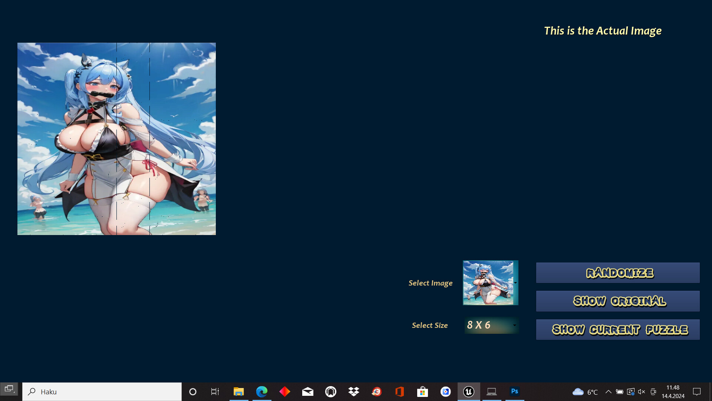Viewport: 712px width, 401px height.
Task: Open Dropbox from the taskbar
Action: 353,391
